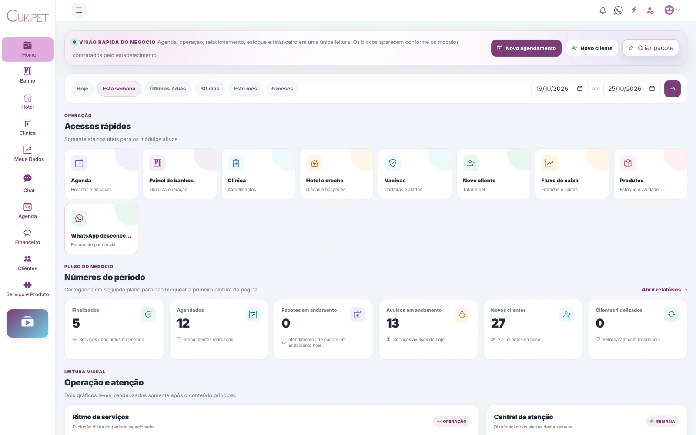Follow the Abrir relatórios link
696x435 pixels.
tap(664, 290)
